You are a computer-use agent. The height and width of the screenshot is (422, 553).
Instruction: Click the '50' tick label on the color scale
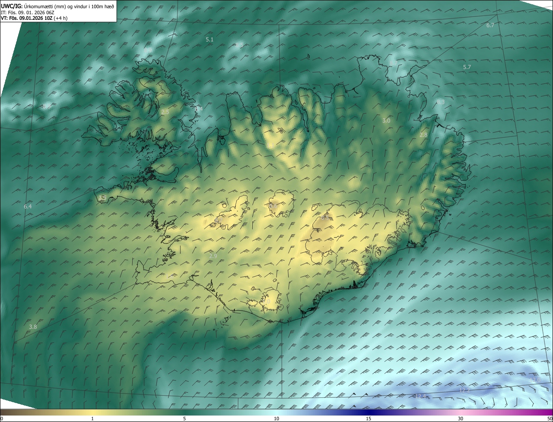550,419
